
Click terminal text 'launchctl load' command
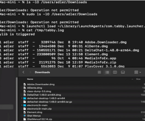tap(41, 26)
